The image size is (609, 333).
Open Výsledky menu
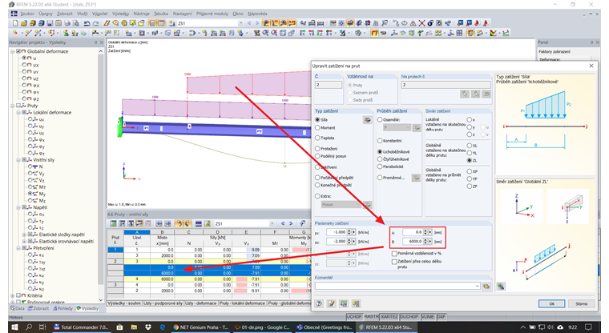coord(120,14)
